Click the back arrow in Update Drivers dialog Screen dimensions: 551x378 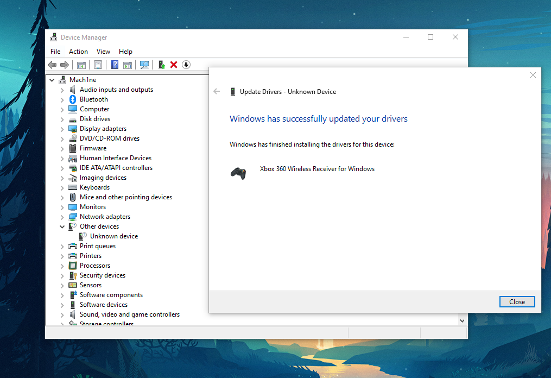(x=217, y=91)
